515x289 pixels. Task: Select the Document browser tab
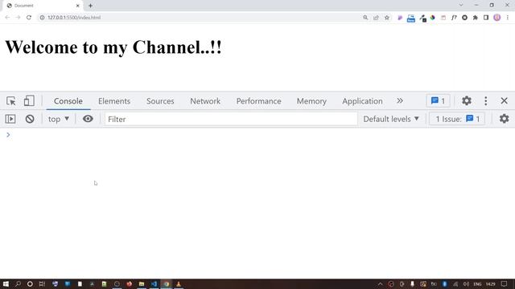pyautogui.click(x=43, y=6)
